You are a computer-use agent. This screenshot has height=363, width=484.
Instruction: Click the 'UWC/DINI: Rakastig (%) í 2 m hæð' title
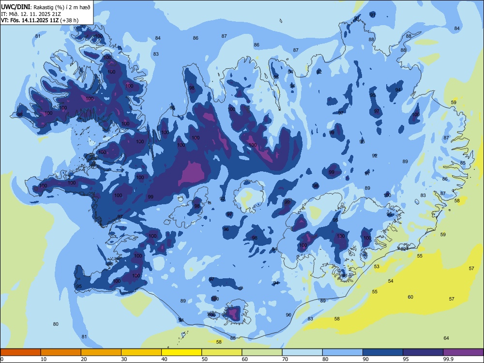(45, 7)
